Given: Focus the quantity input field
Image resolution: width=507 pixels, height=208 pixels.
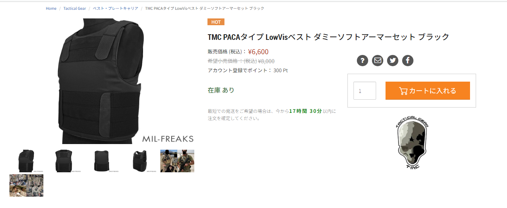Looking at the screenshot, I should (365, 91).
